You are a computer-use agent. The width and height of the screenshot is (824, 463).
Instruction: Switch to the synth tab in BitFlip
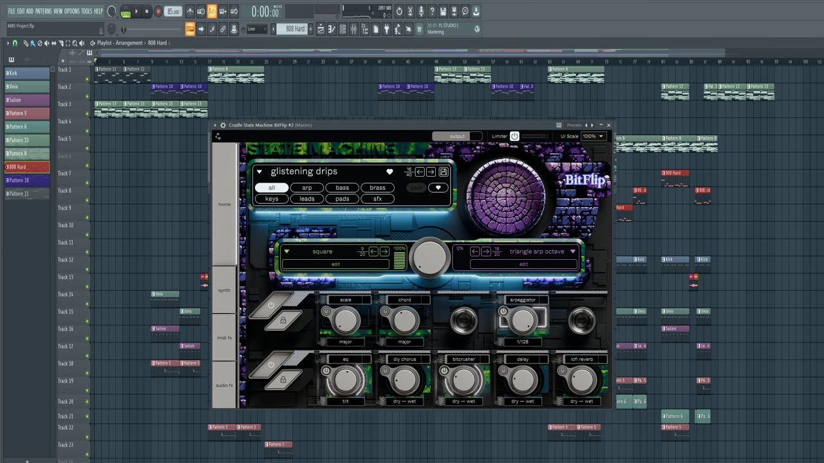coord(224,290)
